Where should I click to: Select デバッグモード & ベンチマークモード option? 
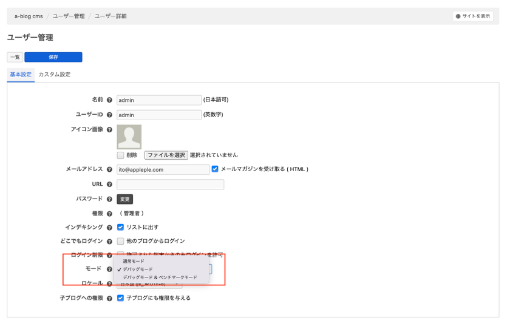point(160,277)
